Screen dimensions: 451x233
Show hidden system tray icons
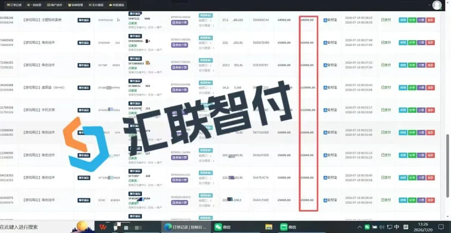coord(359,227)
